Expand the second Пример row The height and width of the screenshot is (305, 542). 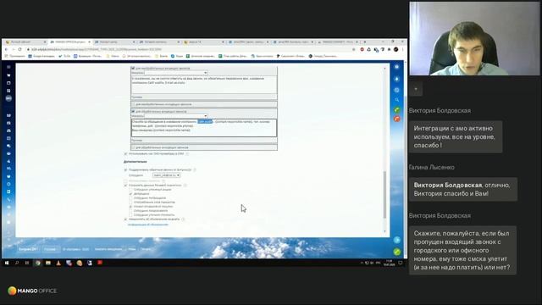204,141
